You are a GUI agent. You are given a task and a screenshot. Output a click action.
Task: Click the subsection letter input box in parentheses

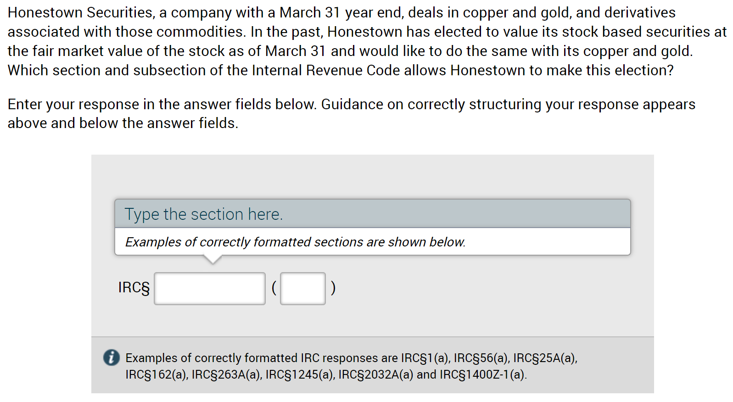(x=303, y=289)
